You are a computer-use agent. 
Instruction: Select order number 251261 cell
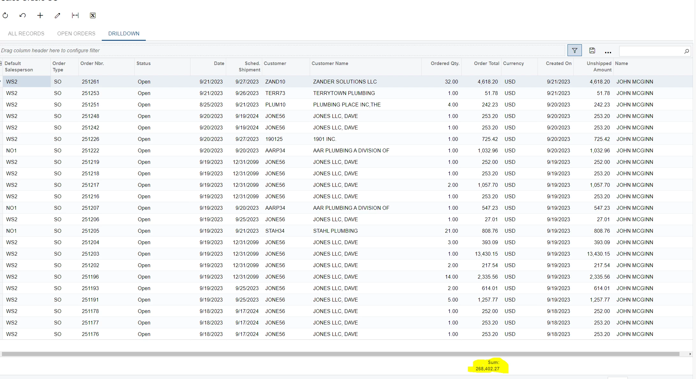click(x=90, y=82)
